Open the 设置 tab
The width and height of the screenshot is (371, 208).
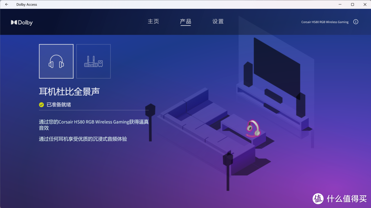[x=218, y=22]
